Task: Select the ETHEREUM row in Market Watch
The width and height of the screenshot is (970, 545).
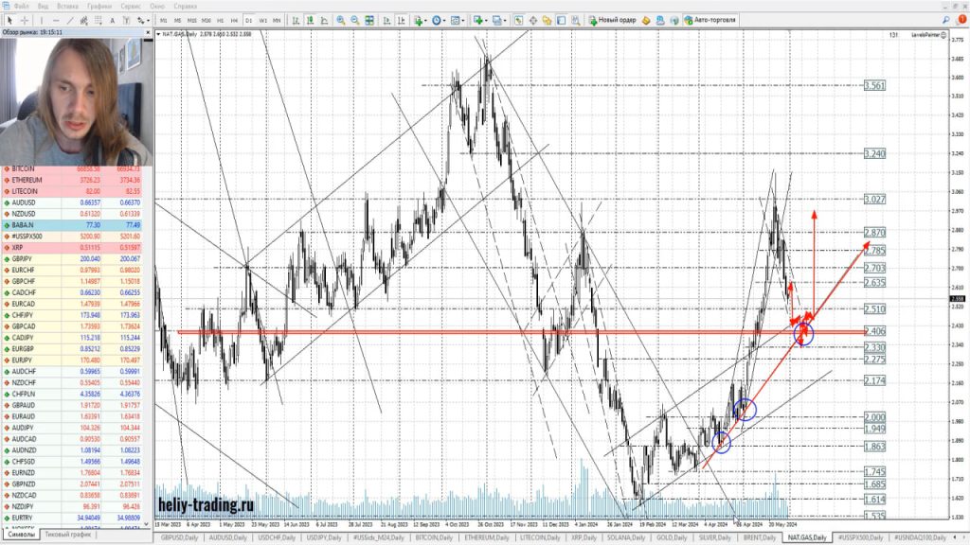Action: [28, 179]
